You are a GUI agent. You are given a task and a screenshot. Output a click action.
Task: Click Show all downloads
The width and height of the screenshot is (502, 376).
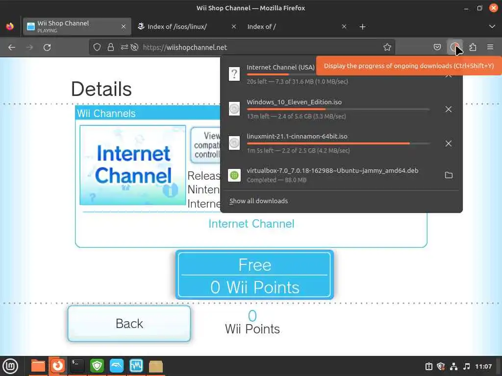coord(258,201)
